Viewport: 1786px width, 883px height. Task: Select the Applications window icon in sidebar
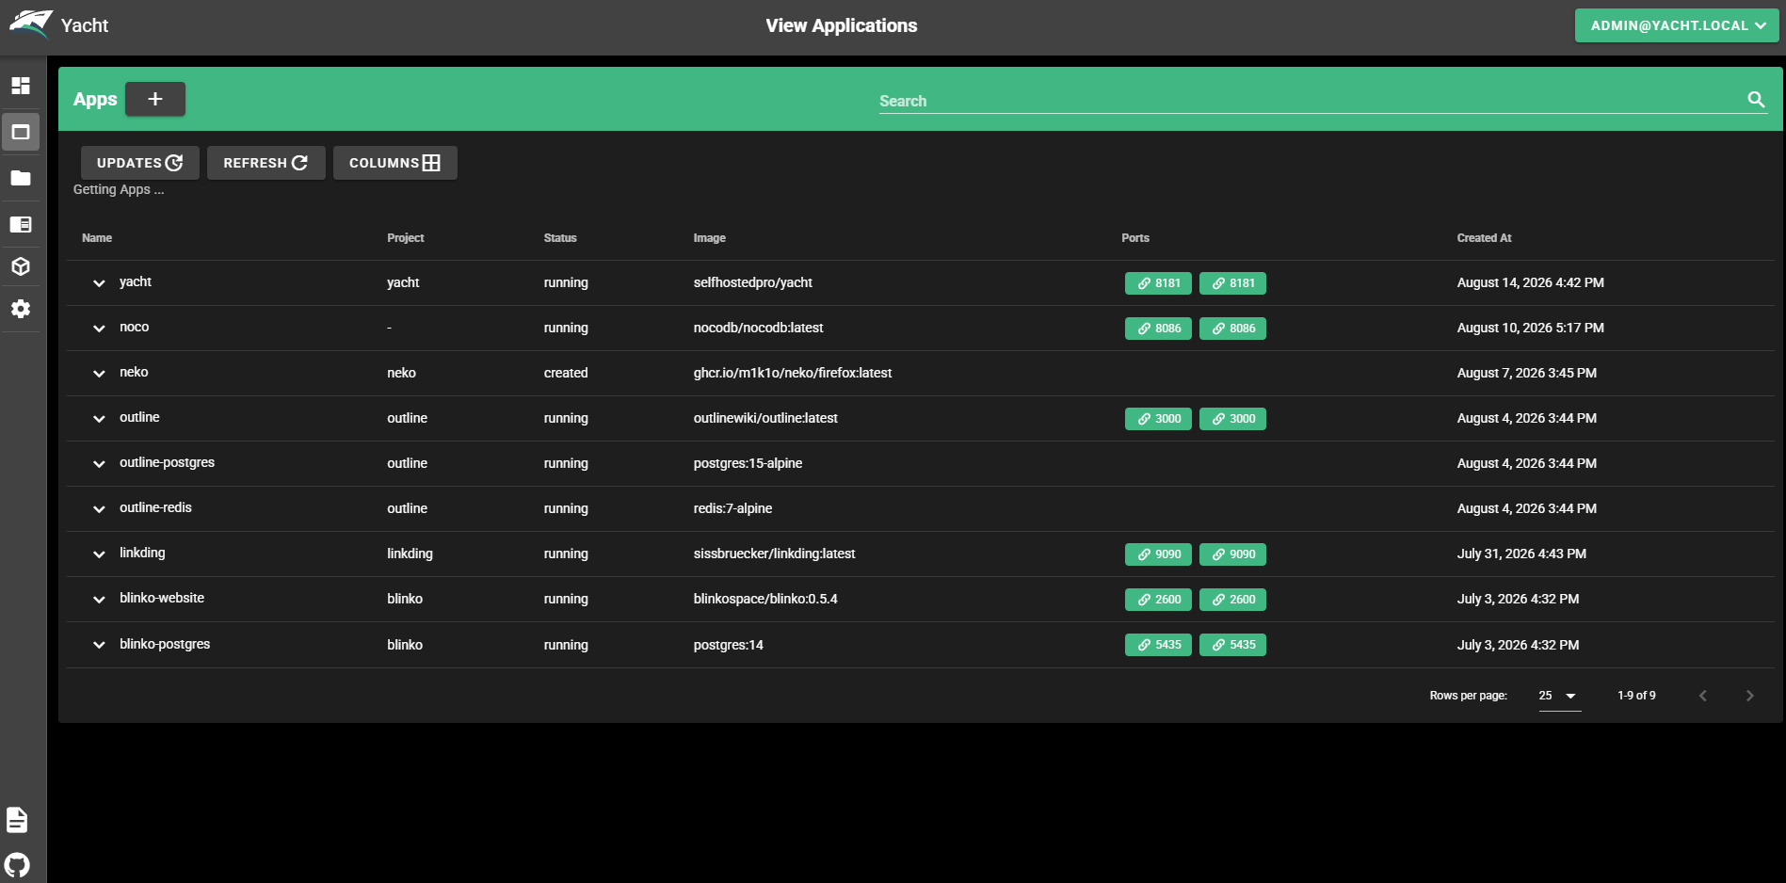click(x=21, y=132)
